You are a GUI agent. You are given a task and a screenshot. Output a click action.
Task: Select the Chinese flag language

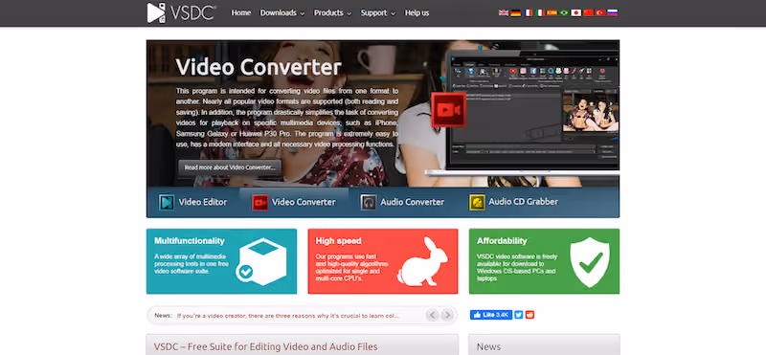[588, 12]
